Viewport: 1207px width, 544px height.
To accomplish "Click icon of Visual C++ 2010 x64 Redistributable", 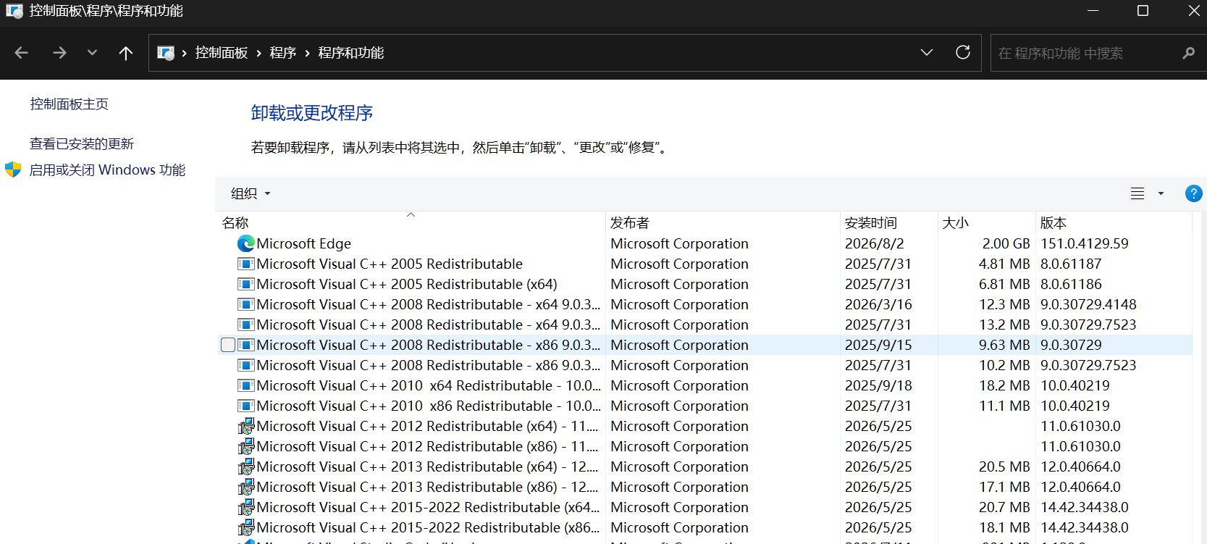I will click(x=246, y=385).
